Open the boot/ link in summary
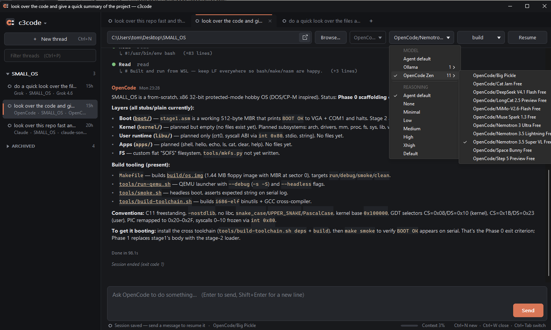Image resolution: width=551 pixels, height=330 pixels. [x=143, y=119]
